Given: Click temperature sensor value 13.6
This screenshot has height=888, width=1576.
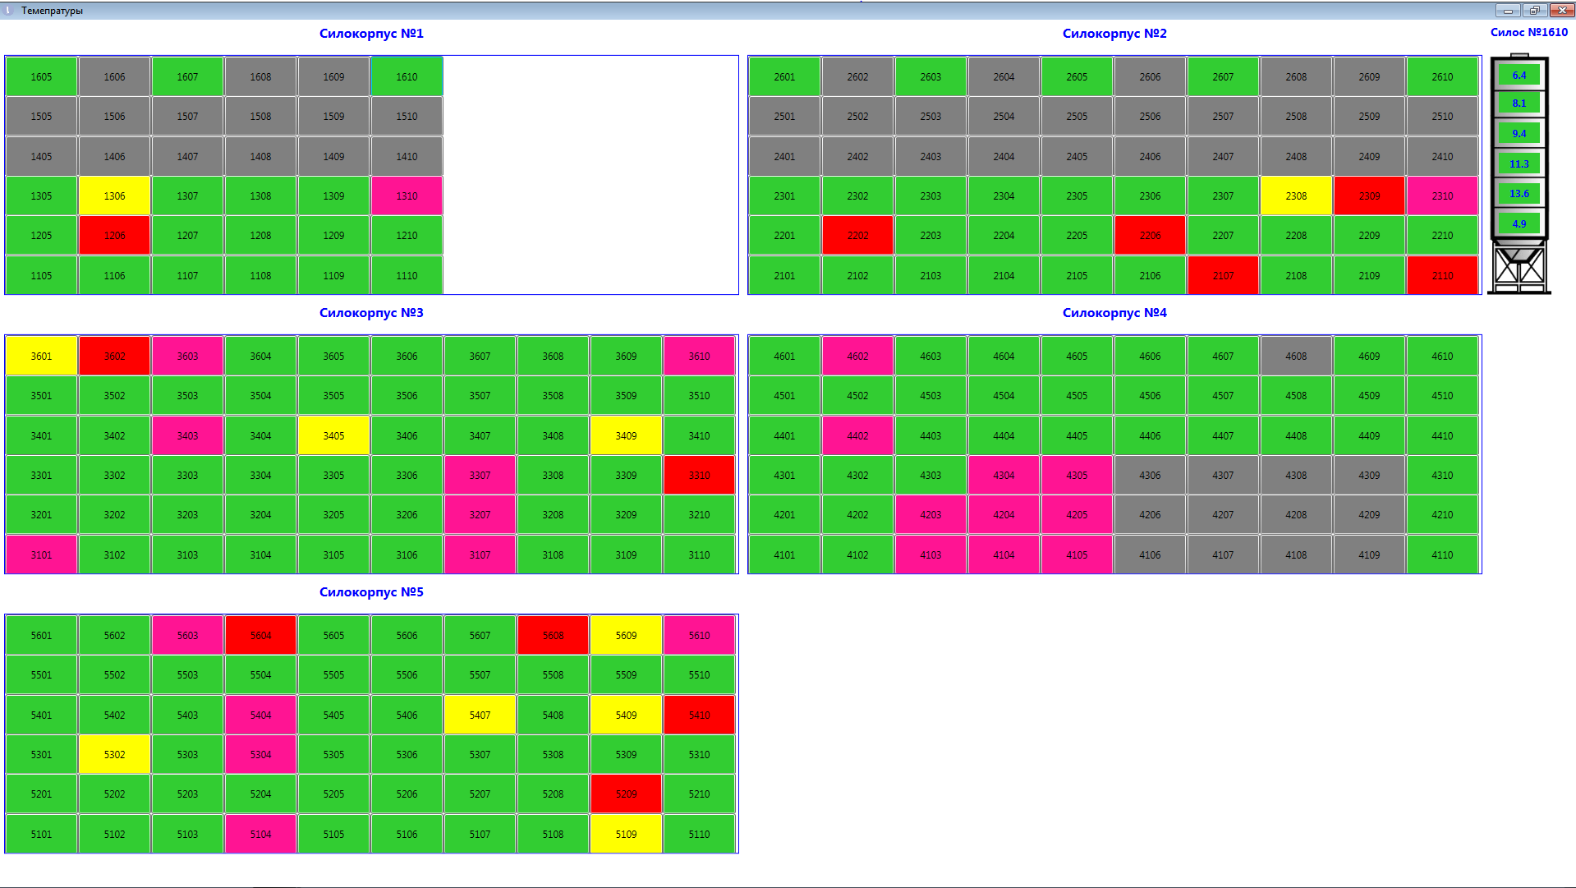Looking at the screenshot, I should 1519,193.
